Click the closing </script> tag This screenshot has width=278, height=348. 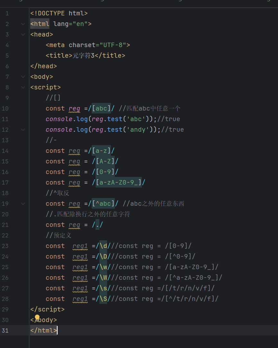point(47,309)
